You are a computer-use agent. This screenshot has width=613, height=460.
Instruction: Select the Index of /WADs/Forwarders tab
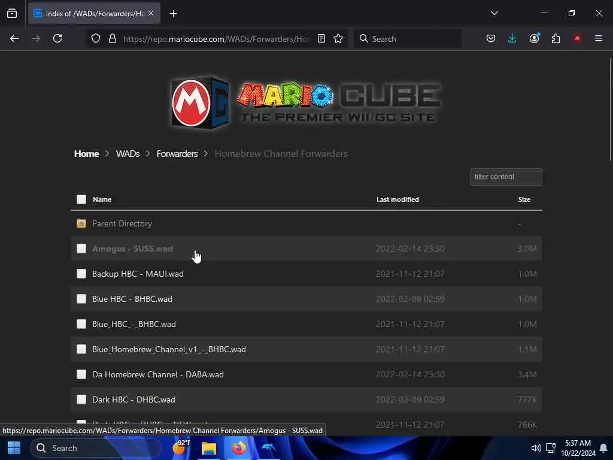click(x=94, y=13)
